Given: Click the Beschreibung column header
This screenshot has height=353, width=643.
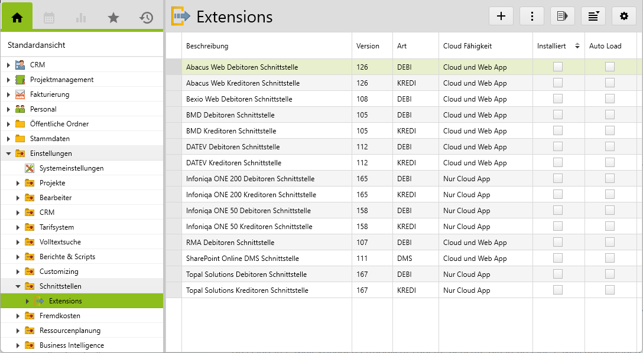Looking at the screenshot, I should coord(207,46).
